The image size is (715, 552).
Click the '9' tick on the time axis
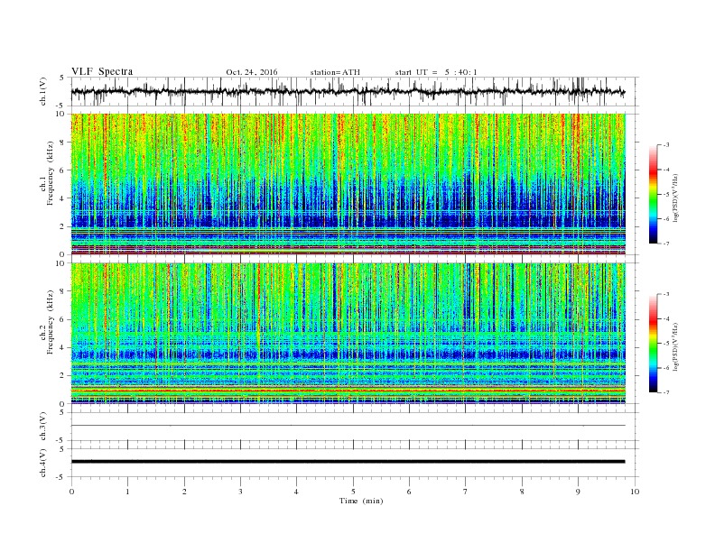578,492
